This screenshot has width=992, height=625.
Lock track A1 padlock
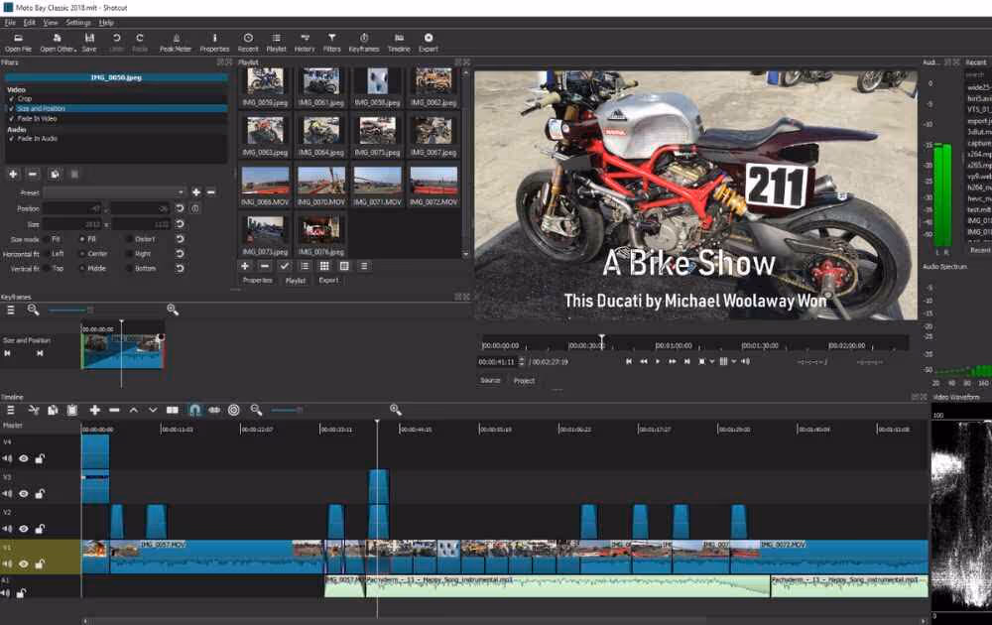click(x=21, y=593)
